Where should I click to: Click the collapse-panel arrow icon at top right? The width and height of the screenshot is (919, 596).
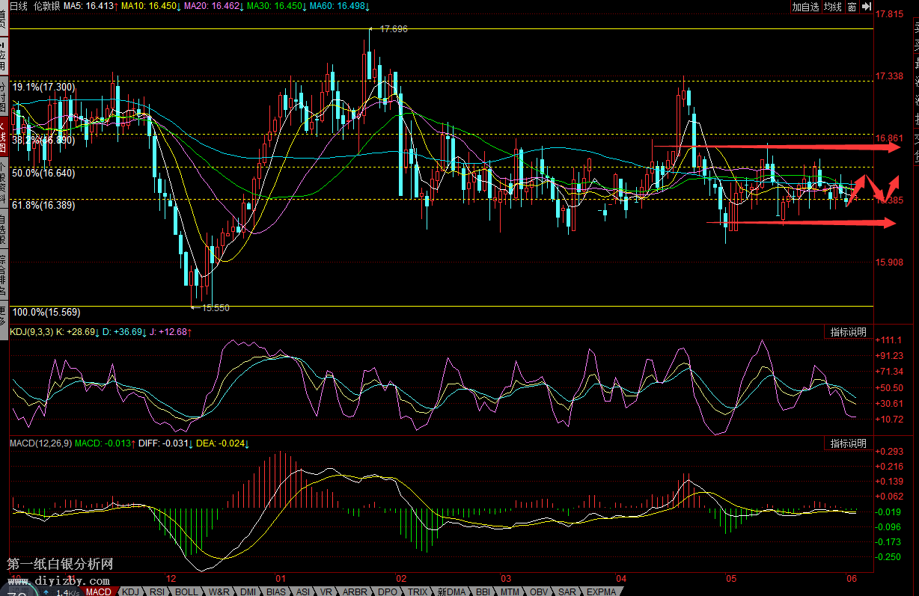coord(867,7)
